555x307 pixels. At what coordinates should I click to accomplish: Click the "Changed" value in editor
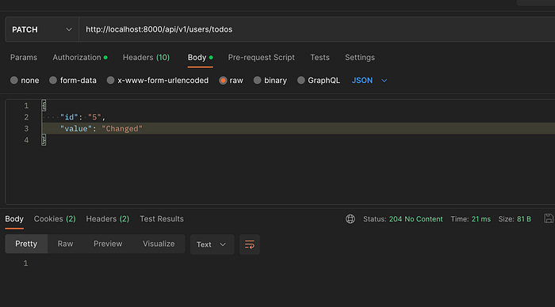(x=122, y=129)
